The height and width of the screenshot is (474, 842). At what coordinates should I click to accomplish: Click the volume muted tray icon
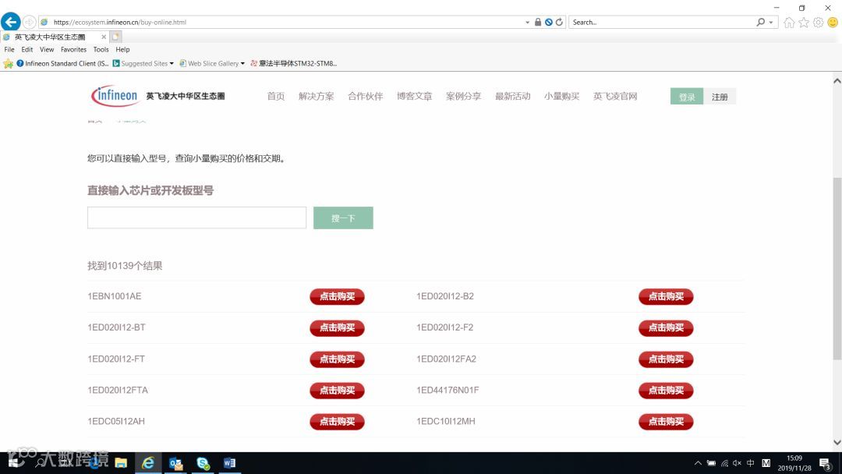(x=737, y=463)
